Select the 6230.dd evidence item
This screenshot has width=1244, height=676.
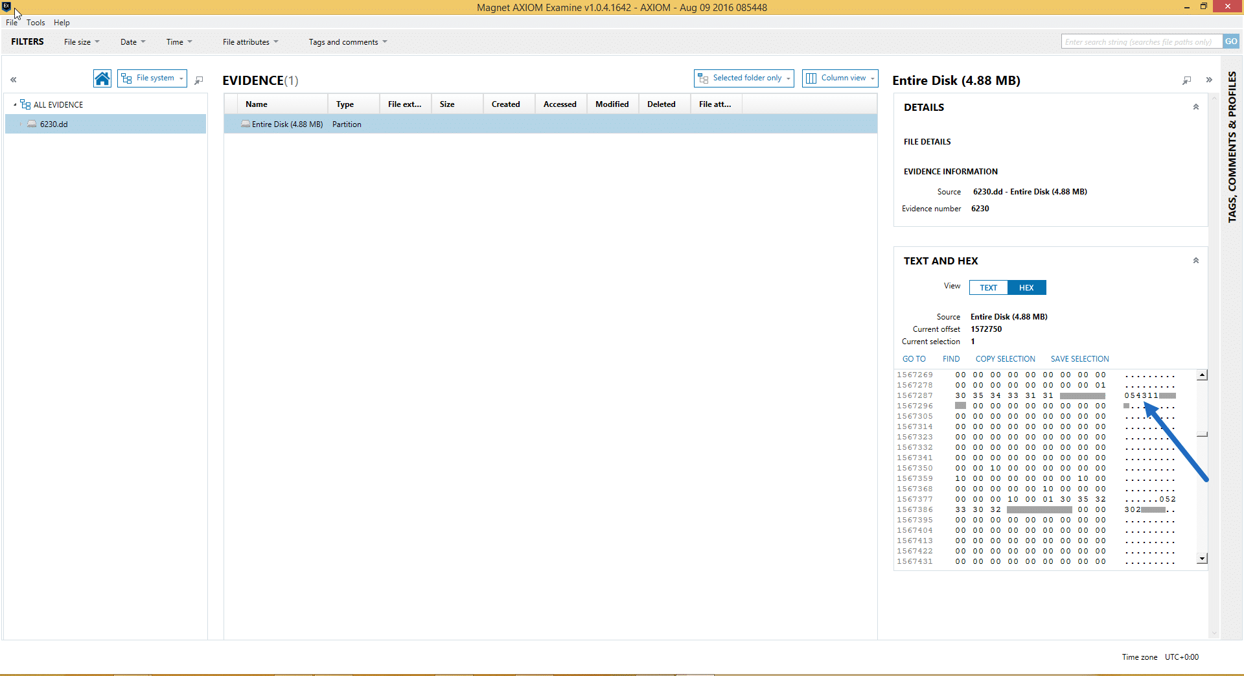[54, 124]
